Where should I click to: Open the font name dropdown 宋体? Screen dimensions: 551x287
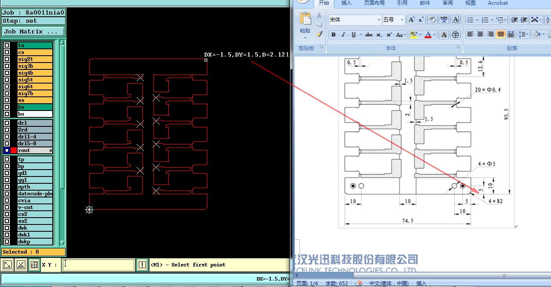[379, 20]
